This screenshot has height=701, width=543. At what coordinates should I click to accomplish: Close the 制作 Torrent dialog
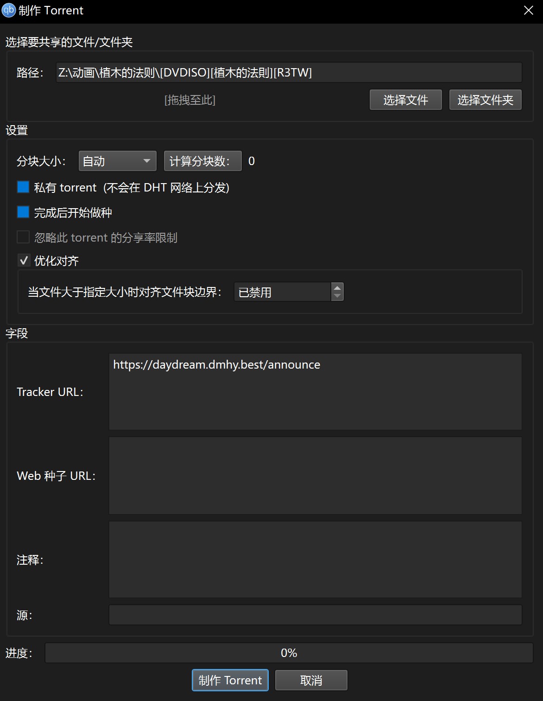pyautogui.click(x=529, y=10)
